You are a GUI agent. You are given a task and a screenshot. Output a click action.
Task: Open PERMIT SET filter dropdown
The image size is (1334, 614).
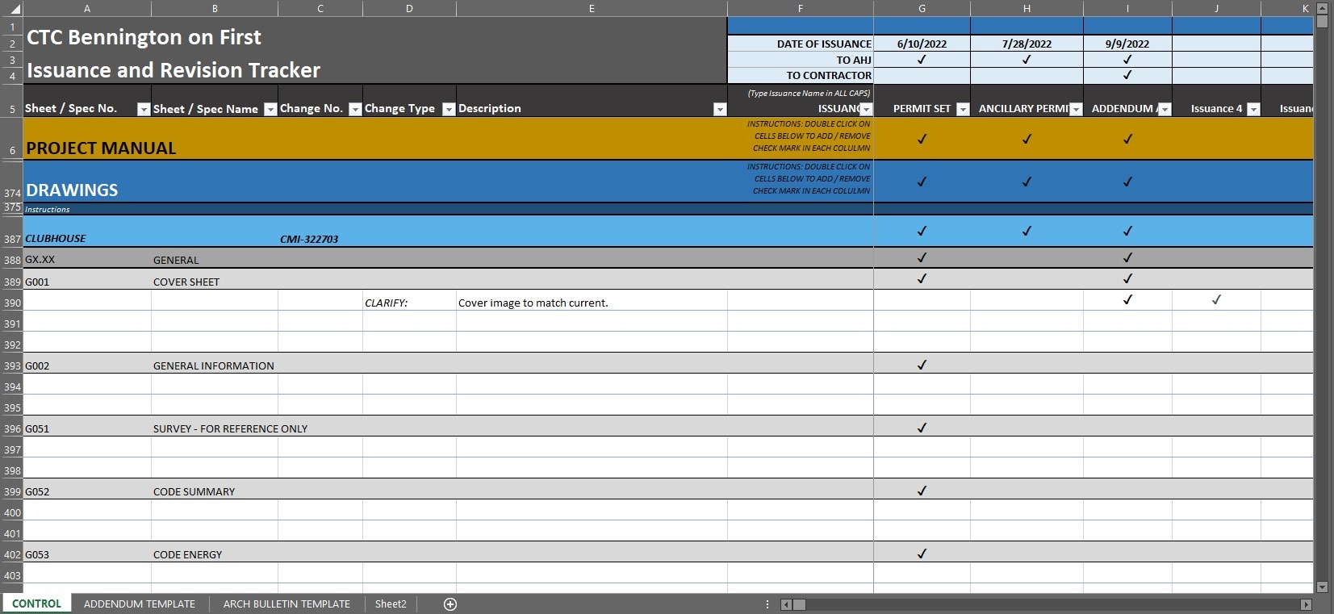[963, 110]
